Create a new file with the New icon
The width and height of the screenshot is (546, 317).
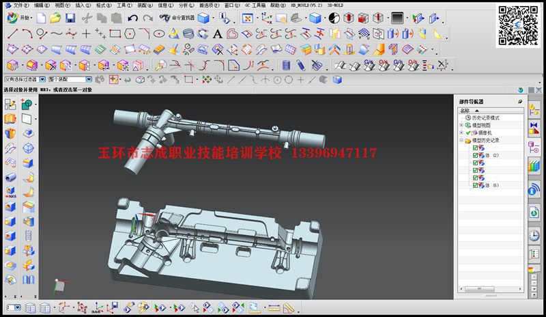[x=41, y=18]
